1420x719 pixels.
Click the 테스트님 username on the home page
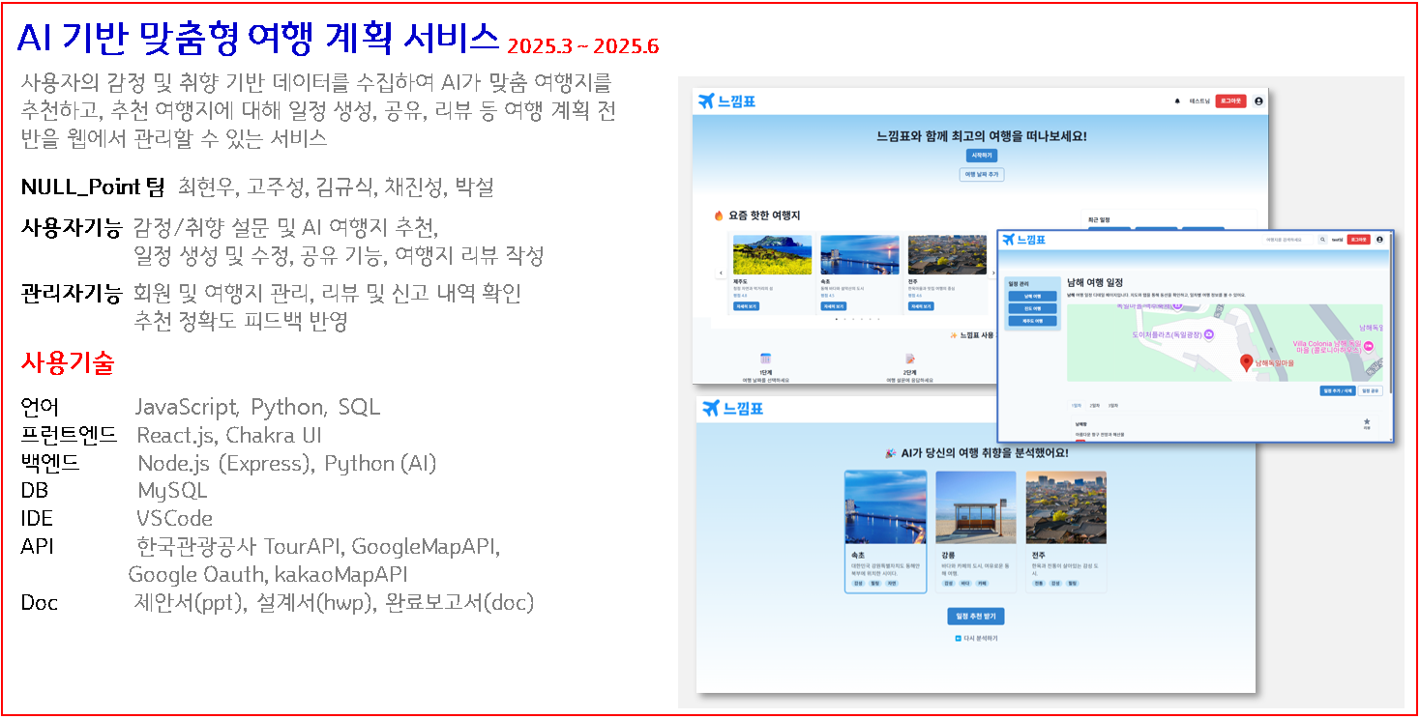point(1199,101)
